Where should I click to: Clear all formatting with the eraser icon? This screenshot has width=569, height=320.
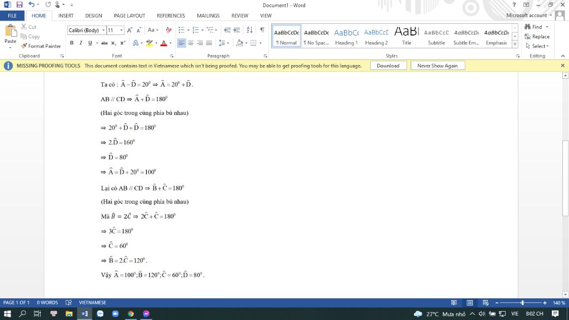pos(169,30)
